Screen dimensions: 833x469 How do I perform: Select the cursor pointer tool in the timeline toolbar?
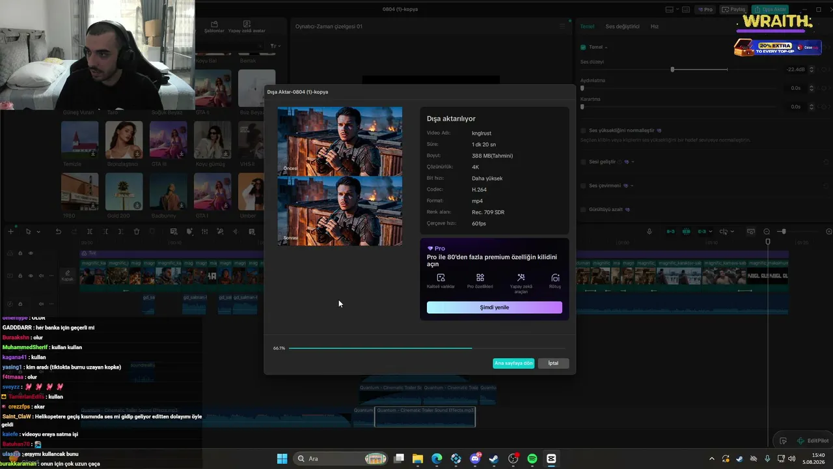(28, 232)
